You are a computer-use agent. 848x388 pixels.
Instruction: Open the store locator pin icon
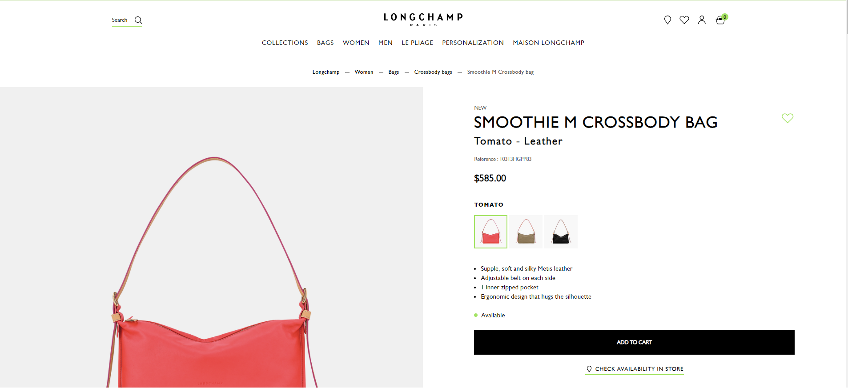(667, 20)
